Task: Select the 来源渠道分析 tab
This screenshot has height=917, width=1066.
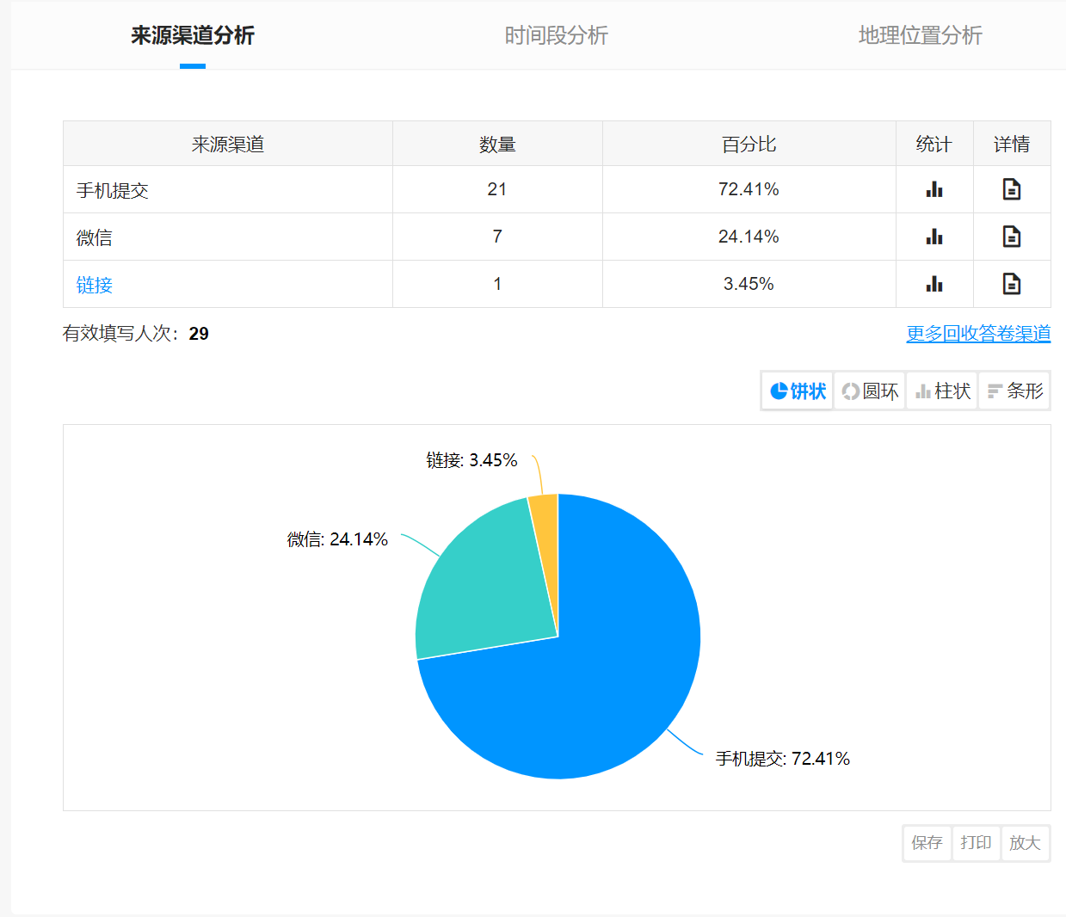Action: click(193, 35)
